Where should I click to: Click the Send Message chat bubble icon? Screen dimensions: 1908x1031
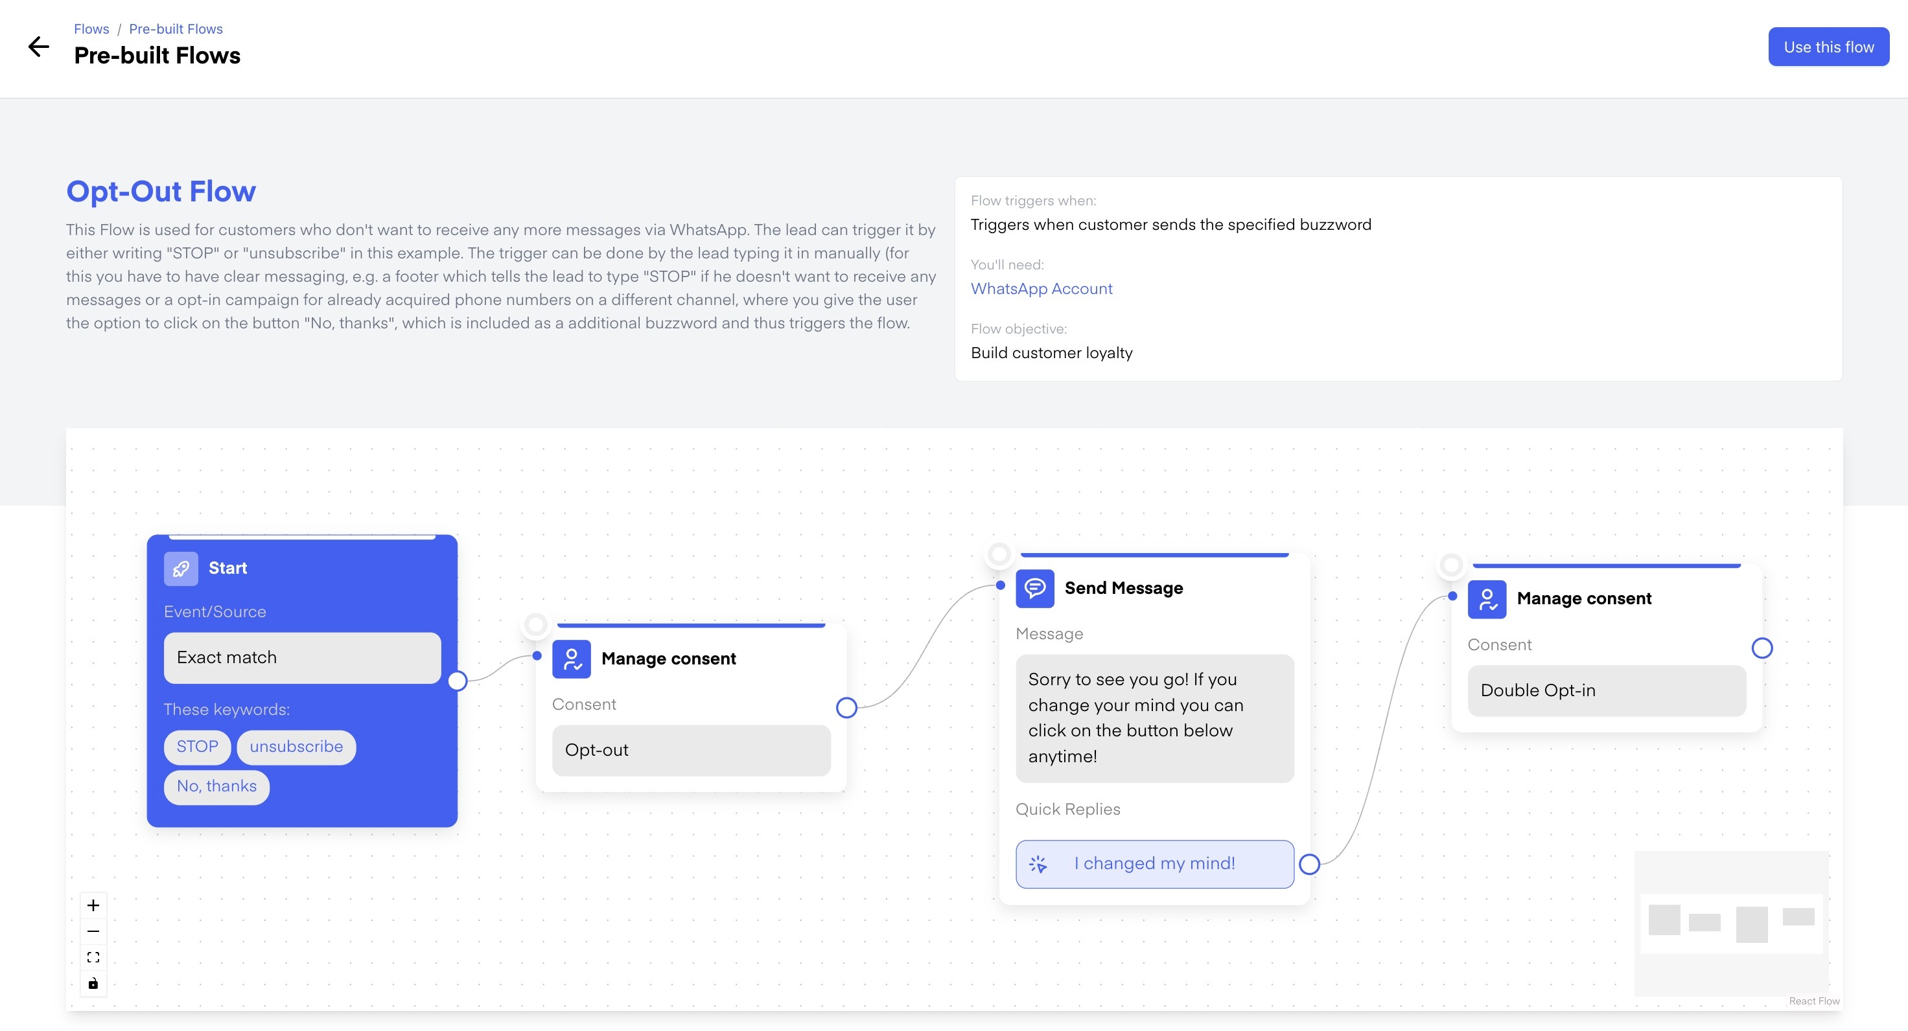pyautogui.click(x=1035, y=589)
